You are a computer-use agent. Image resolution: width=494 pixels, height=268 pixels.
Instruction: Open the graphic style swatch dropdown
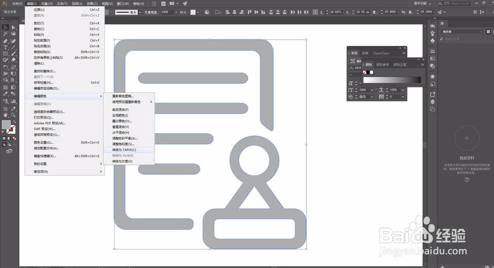pos(198,12)
